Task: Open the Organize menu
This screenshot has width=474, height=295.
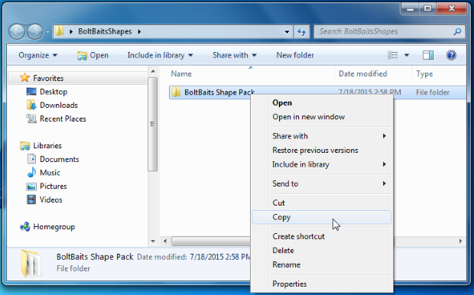Action: 37,55
